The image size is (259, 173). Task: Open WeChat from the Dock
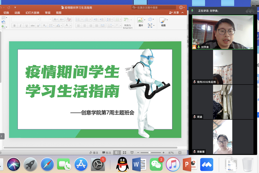point(156,164)
